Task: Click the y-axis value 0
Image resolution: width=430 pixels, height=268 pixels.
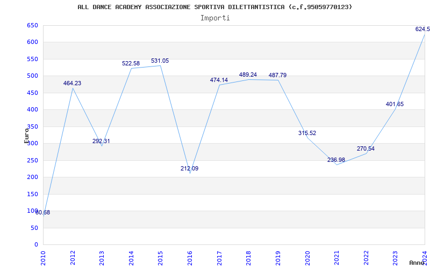Action: click(36, 245)
